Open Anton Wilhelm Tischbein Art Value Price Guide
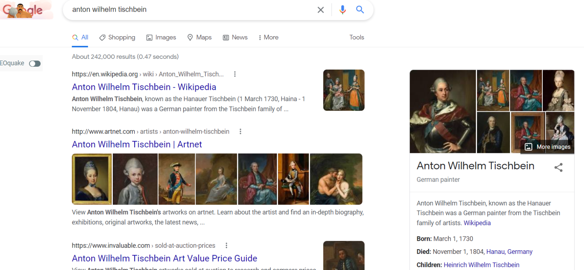 click(x=164, y=258)
